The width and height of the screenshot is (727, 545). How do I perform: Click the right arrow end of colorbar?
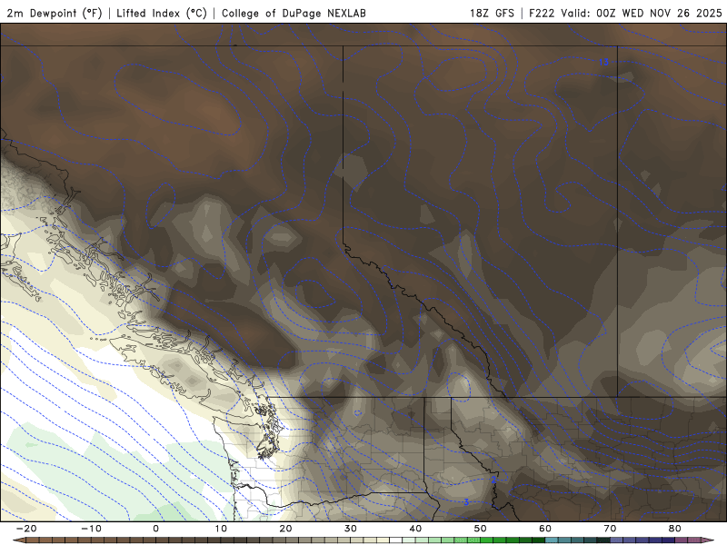pyautogui.click(x=708, y=540)
